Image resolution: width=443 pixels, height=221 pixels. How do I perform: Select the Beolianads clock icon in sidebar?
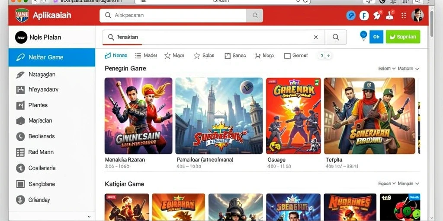click(20, 136)
